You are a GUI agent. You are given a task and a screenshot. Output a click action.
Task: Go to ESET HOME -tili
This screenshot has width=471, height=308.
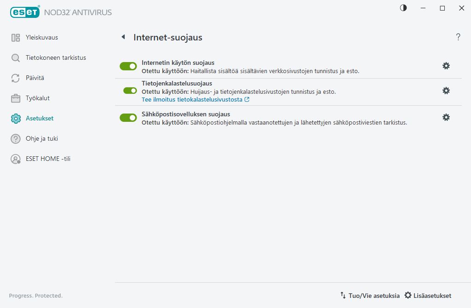[x=48, y=159]
